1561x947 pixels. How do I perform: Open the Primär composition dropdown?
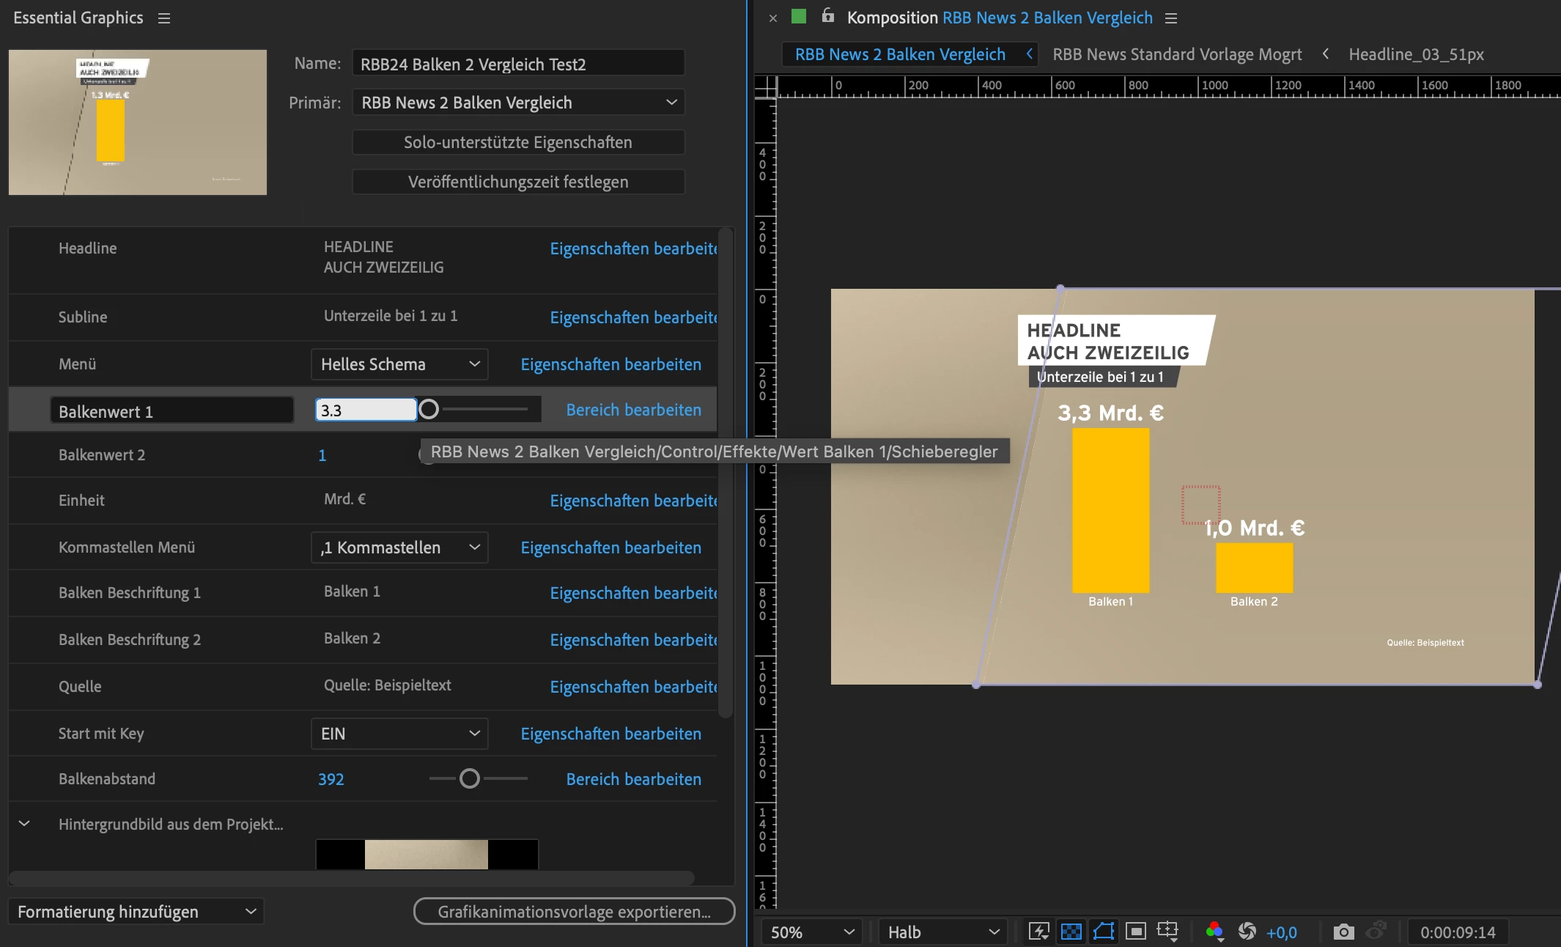[x=518, y=103]
